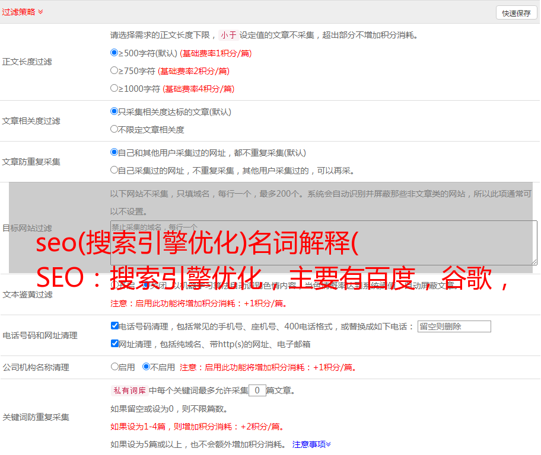
Task: Choose 自己采集过的网址，不重复采集 option
Action: coord(114,170)
